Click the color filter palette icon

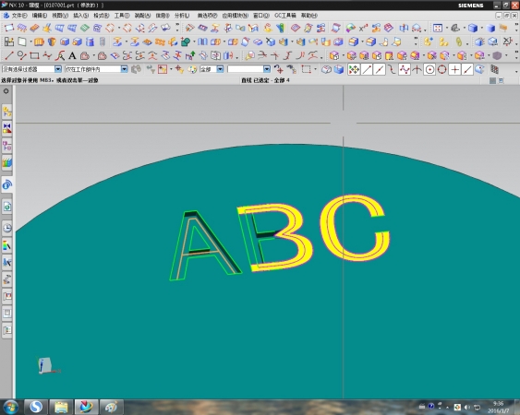click(x=192, y=69)
